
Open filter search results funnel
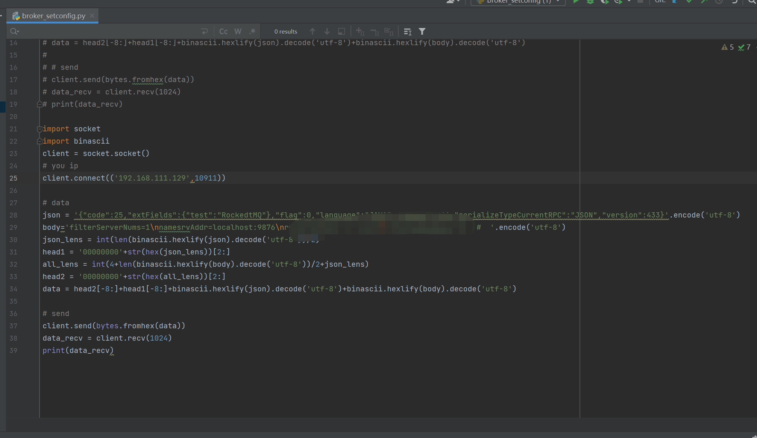pos(422,31)
